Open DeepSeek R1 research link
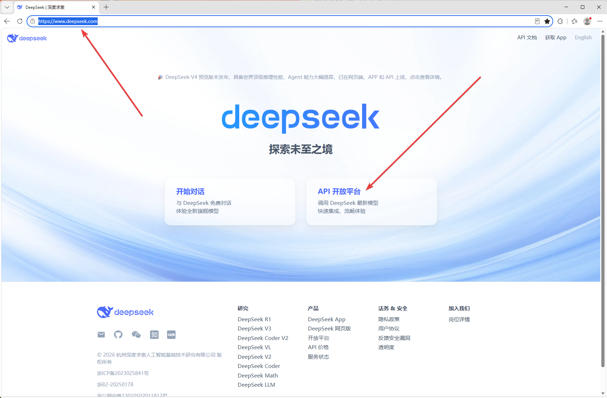Screen dimensions: 607x398 point(254,319)
